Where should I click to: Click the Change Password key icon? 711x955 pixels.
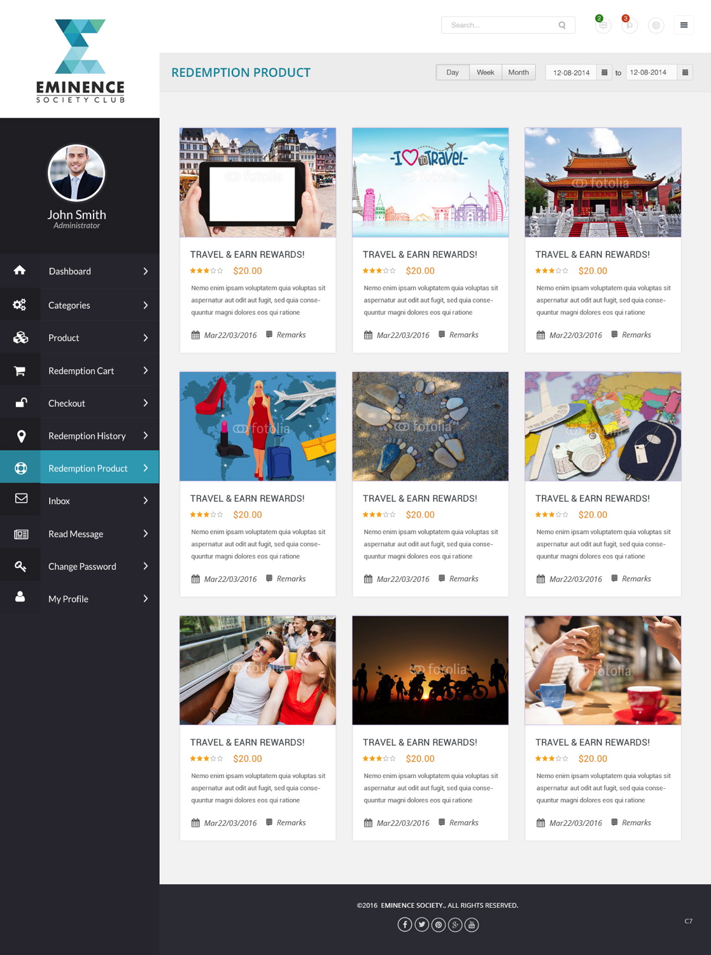tap(20, 565)
